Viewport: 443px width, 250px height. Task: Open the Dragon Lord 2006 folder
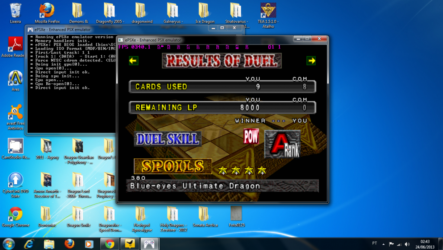click(79, 185)
